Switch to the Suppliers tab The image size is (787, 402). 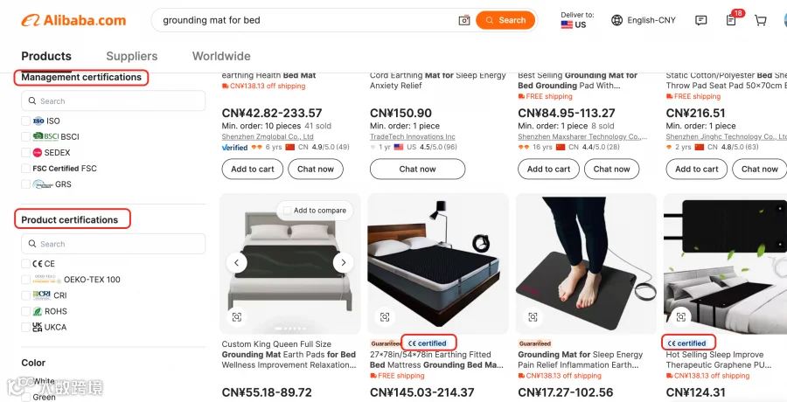(132, 56)
